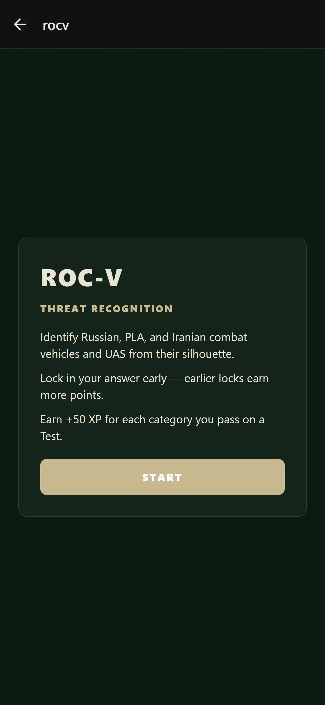Click UAS in the description text
Image resolution: width=325 pixels, height=705 pixels.
click(115, 354)
